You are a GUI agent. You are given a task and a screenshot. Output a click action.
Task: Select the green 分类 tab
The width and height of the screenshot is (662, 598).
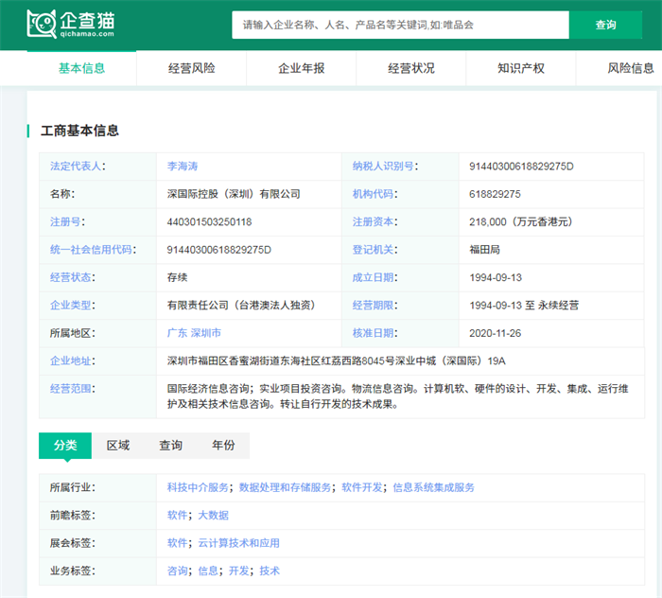(65, 446)
